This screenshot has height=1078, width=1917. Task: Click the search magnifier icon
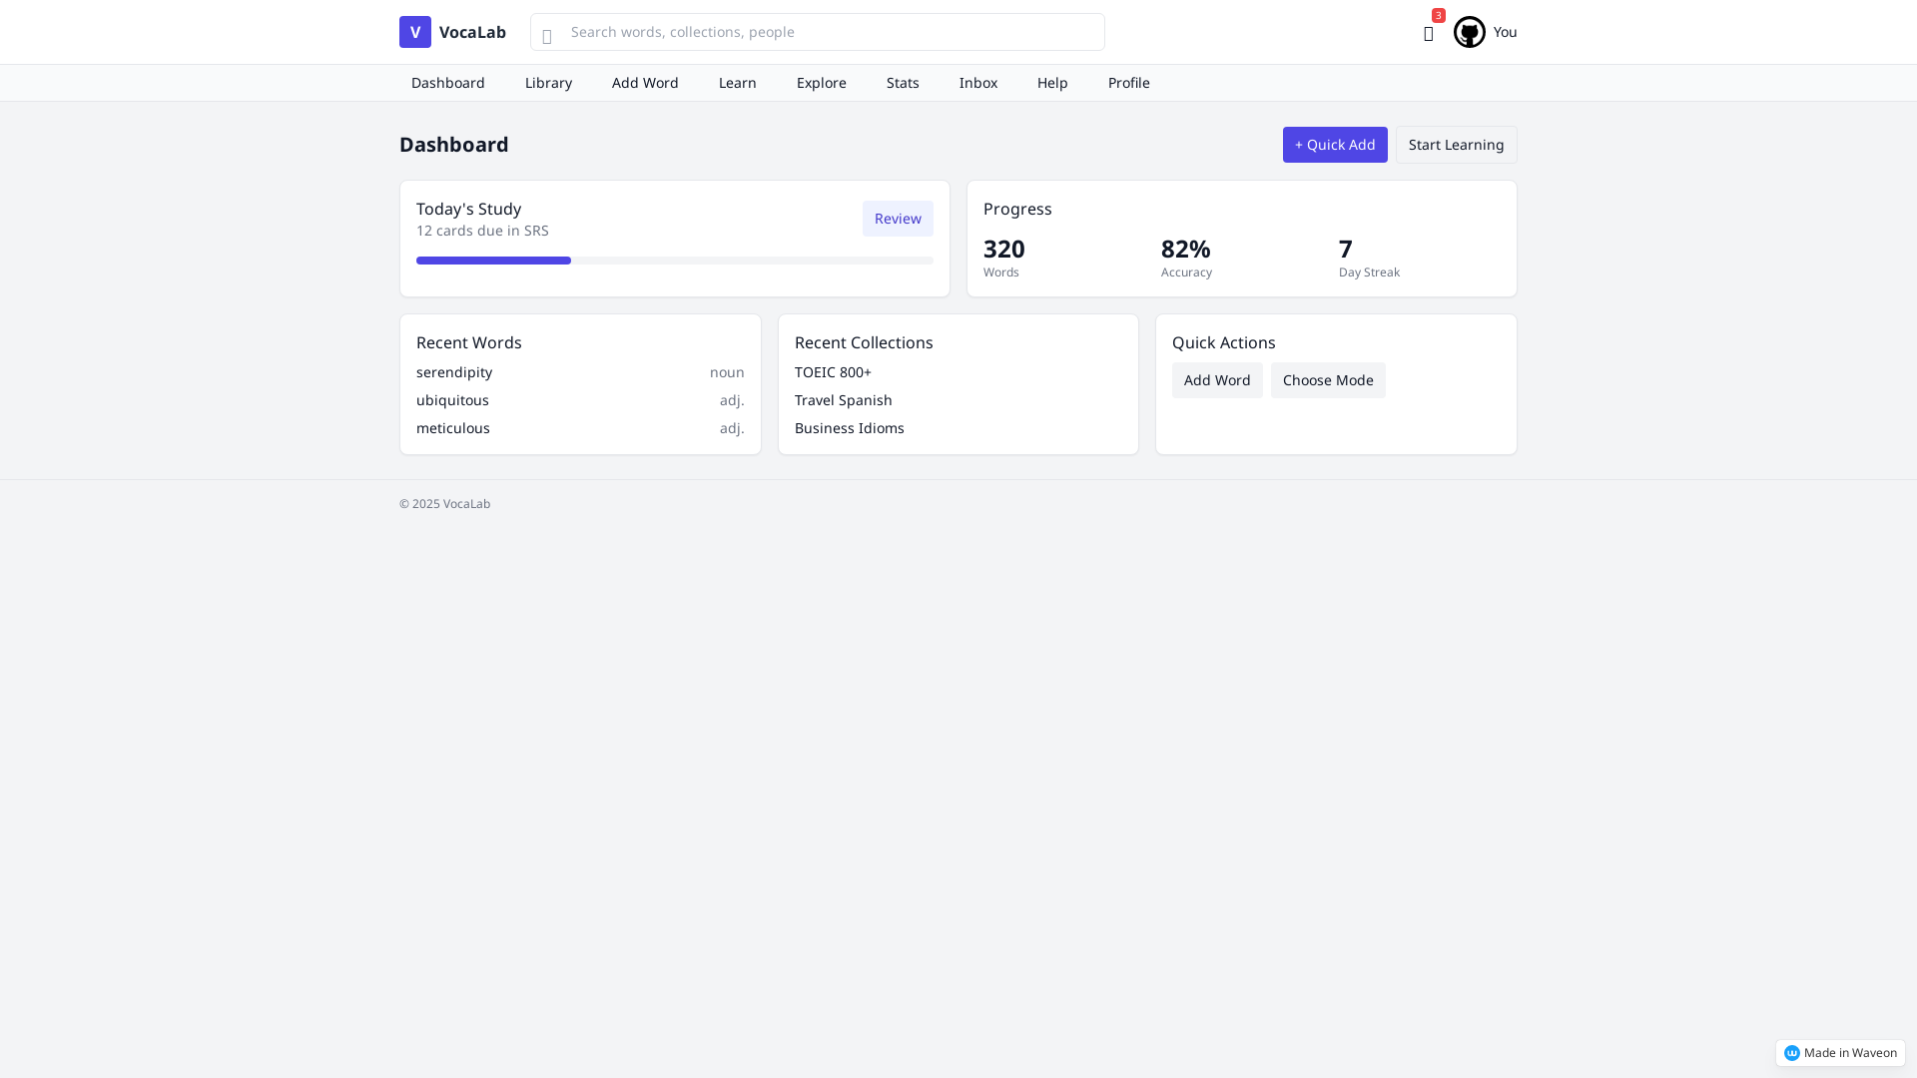click(547, 37)
